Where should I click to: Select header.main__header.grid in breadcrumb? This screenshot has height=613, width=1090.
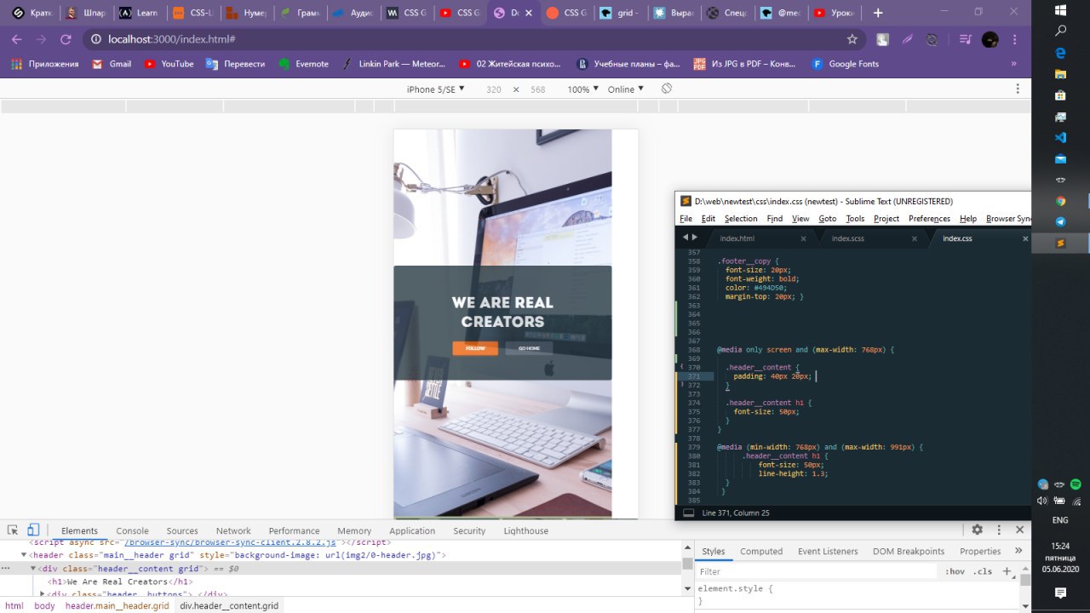pos(117,606)
